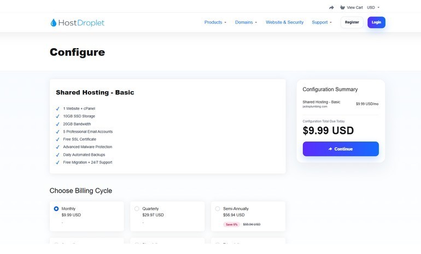Click the Configure page heading

click(x=77, y=52)
